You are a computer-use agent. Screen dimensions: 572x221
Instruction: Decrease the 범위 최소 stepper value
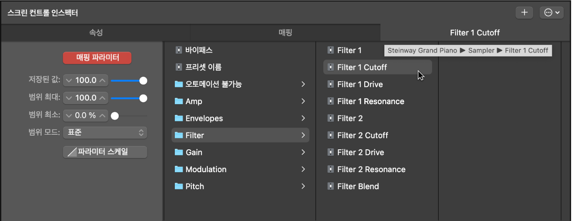[69, 116]
